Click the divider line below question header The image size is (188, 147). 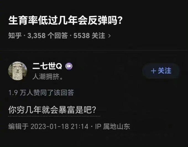coord(94,50)
